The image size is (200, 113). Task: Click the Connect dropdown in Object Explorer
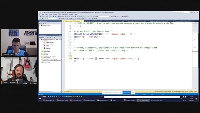point(41,37)
